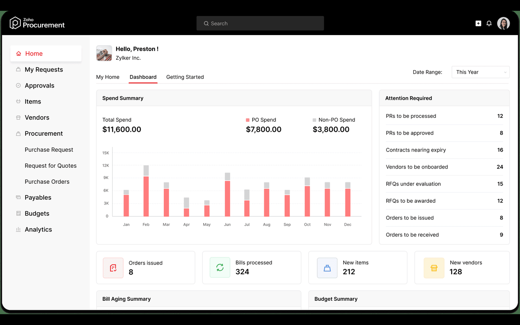Click the Home house icon

coord(19,54)
